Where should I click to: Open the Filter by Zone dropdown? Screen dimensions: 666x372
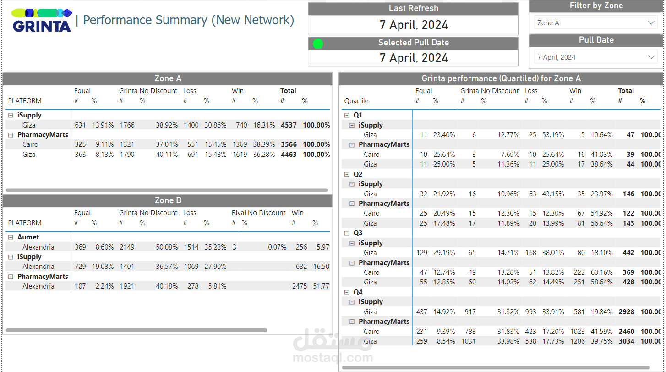pos(596,23)
